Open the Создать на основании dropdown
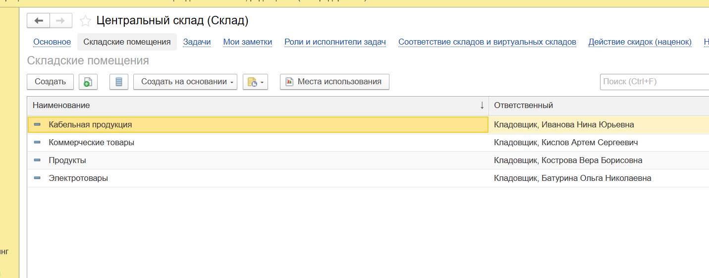 [185, 82]
